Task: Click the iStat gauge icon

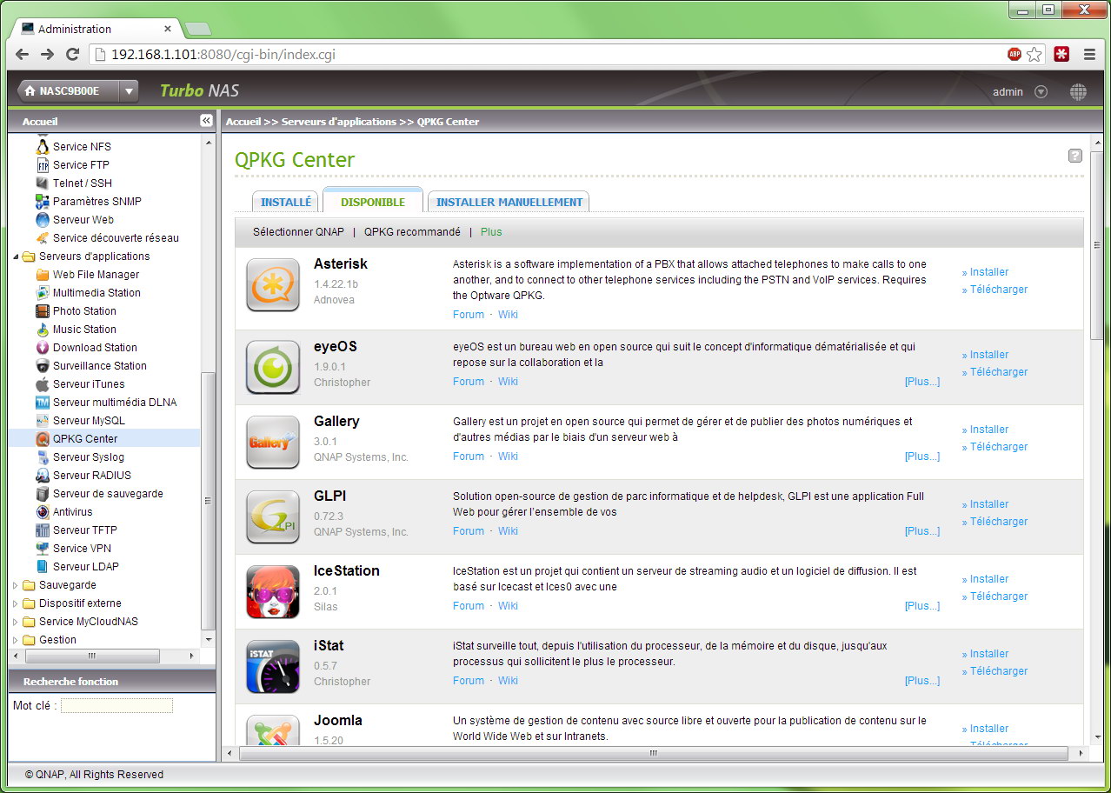Action: [x=273, y=666]
